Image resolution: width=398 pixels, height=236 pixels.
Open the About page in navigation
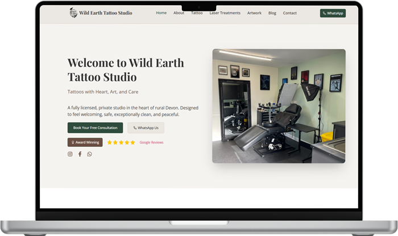pyautogui.click(x=179, y=12)
